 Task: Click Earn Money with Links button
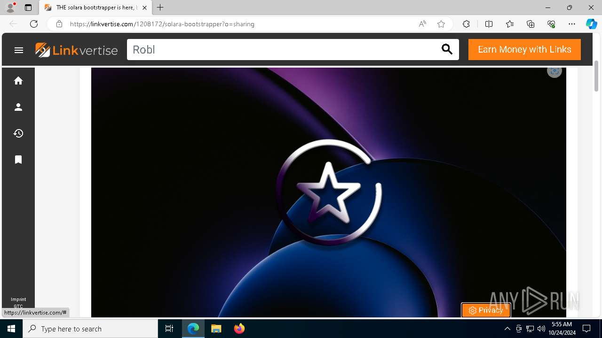524,49
